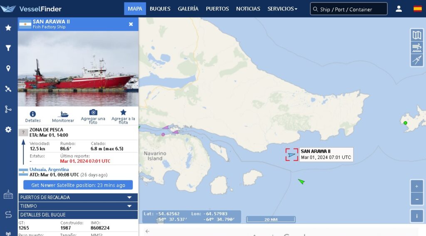This screenshot has width=426, height=236.
Task: Click the Ship / Port / Container search field
Action: (349, 9)
